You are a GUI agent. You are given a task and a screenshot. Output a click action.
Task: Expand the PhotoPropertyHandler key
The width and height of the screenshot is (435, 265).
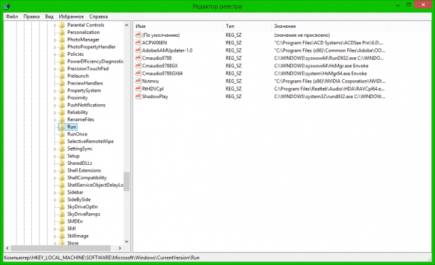(55, 47)
